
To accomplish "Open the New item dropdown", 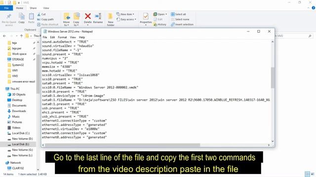I will pyautogui.click(x=125, y=14).
